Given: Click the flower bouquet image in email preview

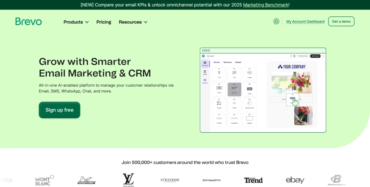Looking at the screenshot, I should tap(291, 83).
